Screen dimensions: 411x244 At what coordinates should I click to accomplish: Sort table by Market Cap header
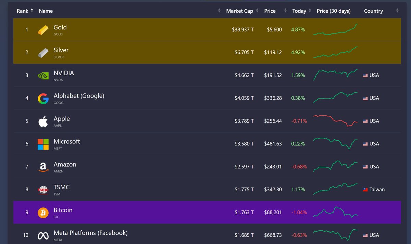coord(239,11)
